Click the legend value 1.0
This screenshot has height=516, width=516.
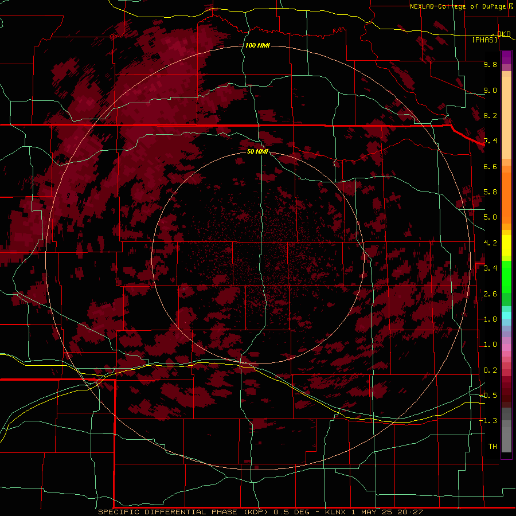click(x=490, y=345)
